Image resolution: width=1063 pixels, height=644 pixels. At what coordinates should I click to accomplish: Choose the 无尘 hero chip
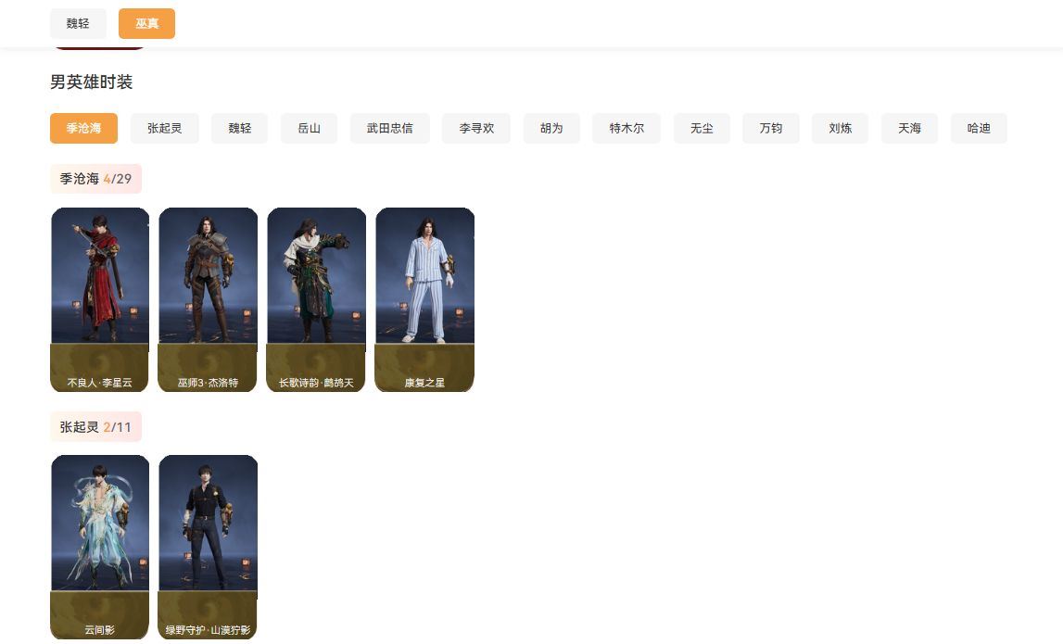(x=702, y=128)
